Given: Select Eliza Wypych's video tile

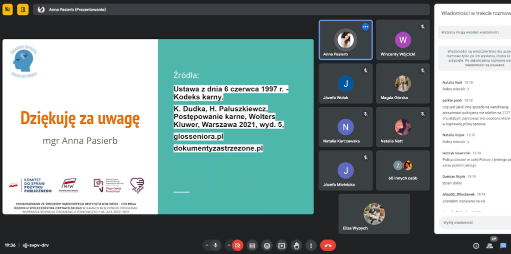Looking at the screenshot, I should [374, 214].
